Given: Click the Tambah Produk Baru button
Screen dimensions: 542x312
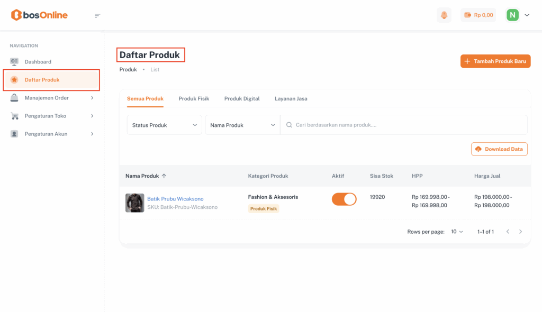Looking at the screenshot, I should pyautogui.click(x=495, y=61).
